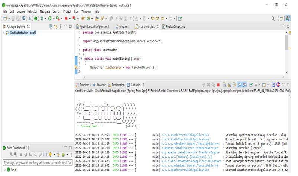
Task: Click the red Terminate square in main toolbar
Action: tap(66, 19)
